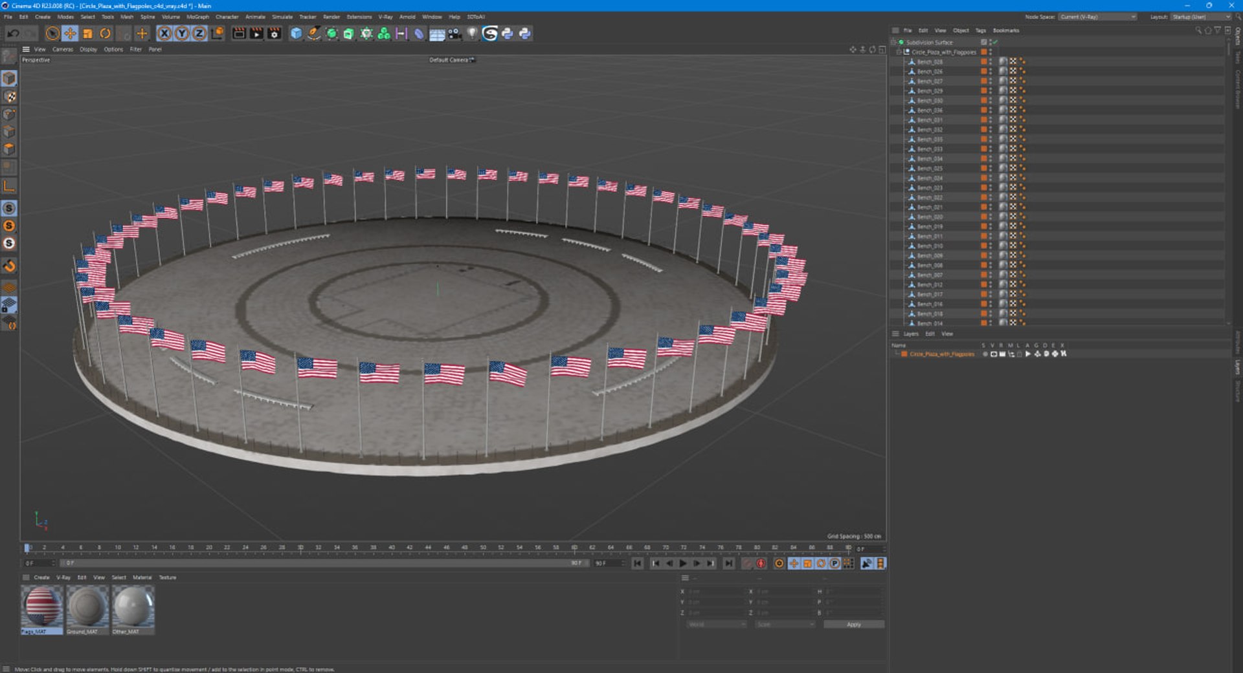Open viewport Cameras menu

(62, 49)
